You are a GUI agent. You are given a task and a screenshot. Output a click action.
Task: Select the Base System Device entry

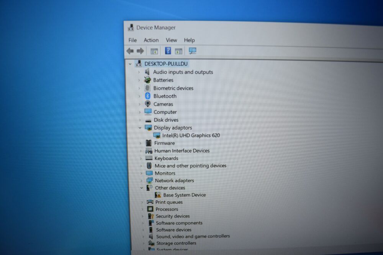pyautogui.click(x=185, y=195)
